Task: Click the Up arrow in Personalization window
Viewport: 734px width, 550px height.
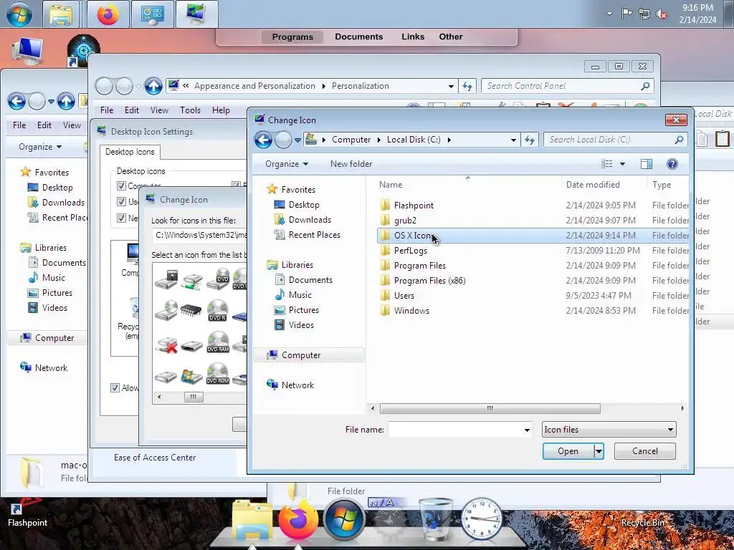Action: click(x=153, y=86)
